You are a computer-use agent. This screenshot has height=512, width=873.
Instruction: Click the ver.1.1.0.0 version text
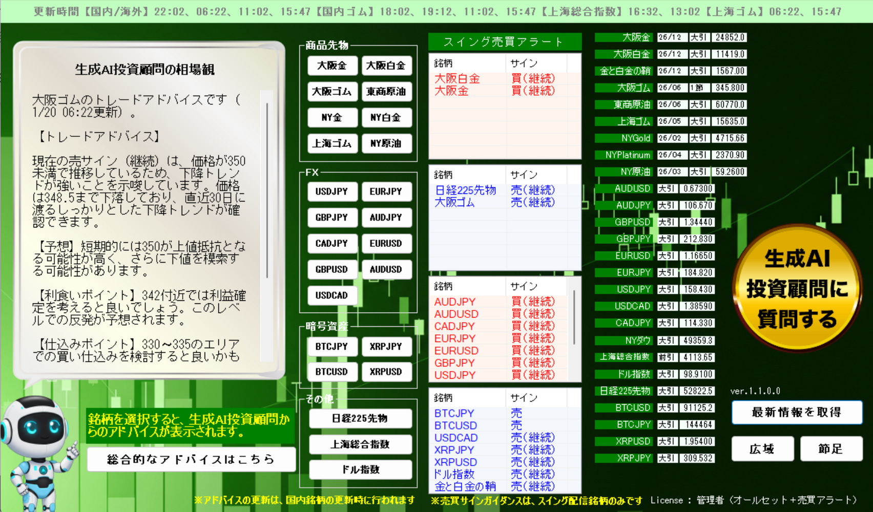coord(755,391)
